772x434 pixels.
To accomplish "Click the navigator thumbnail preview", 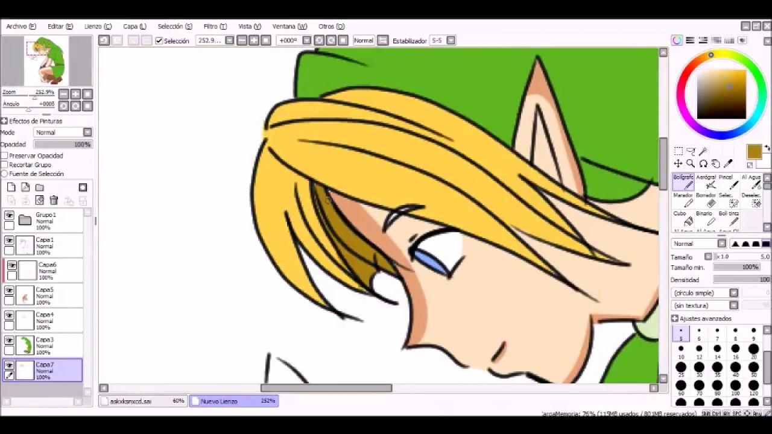I will click(x=47, y=60).
